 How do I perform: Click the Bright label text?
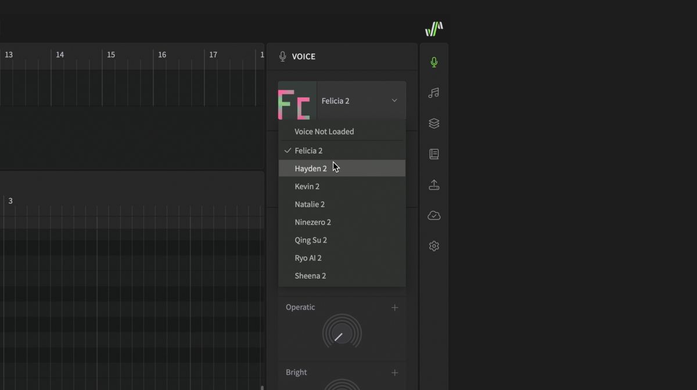point(296,373)
